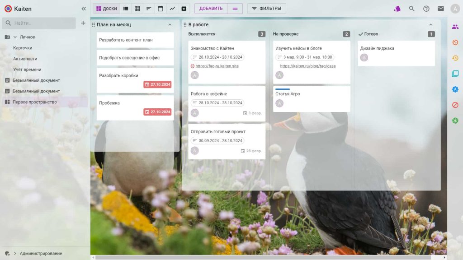Click blue color tag on Статья Агро

point(282,89)
